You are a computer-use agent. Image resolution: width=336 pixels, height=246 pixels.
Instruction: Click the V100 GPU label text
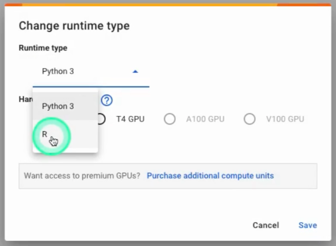click(x=285, y=119)
